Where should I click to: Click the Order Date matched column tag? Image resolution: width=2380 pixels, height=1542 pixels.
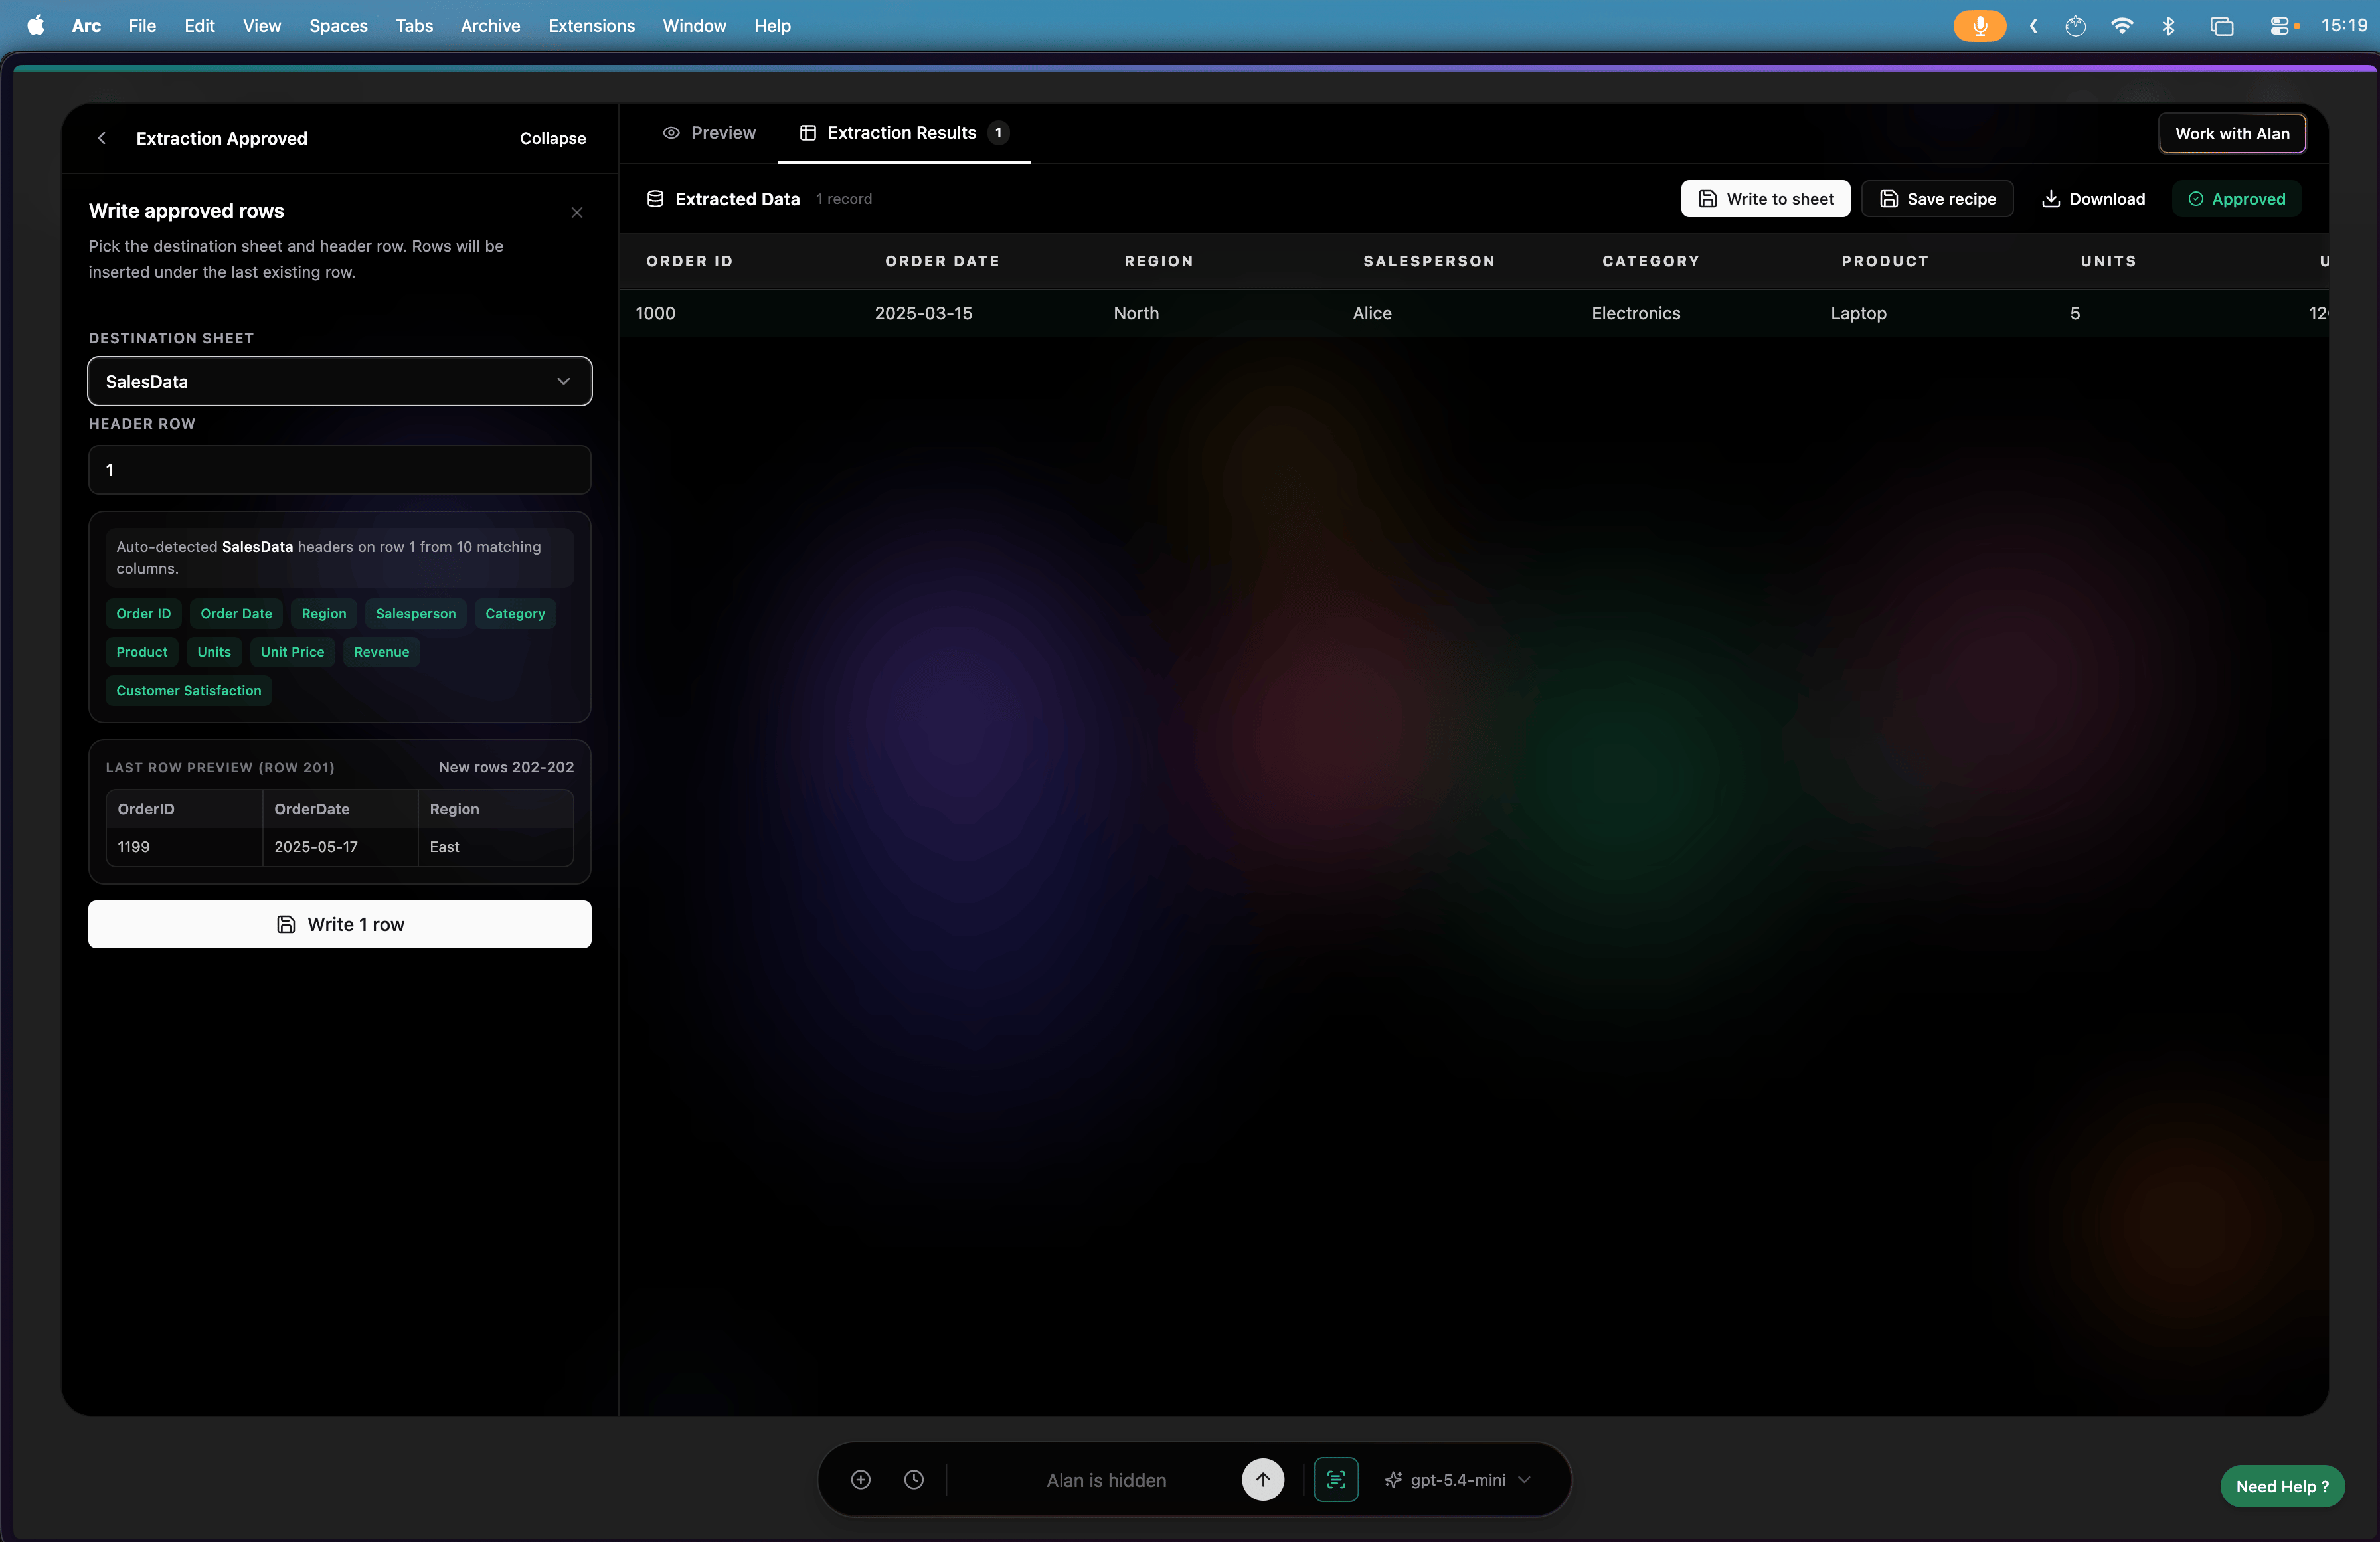236,614
